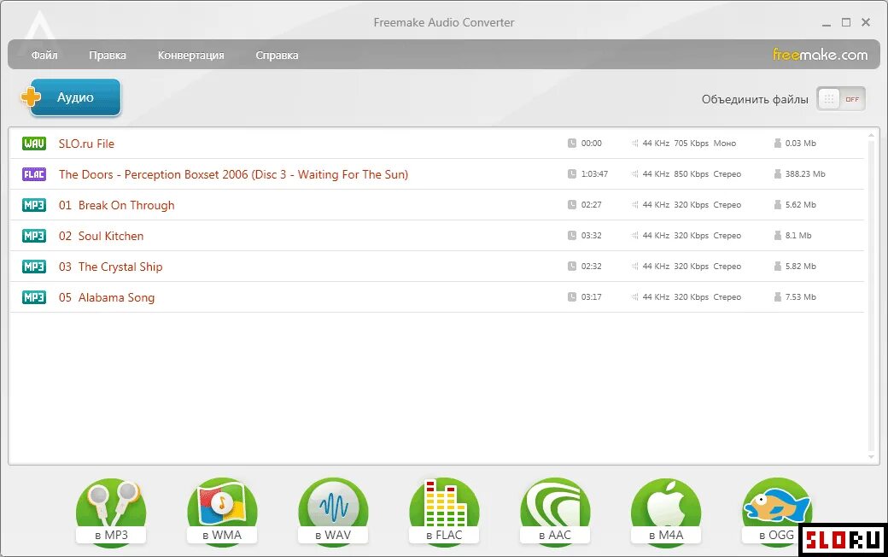Minimize the Freemake Audio Converter window
This screenshot has height=557, width=888.
click(827, 23)
